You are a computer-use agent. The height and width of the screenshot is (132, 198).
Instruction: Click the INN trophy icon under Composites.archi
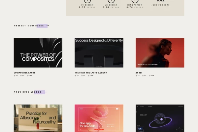click(x=28, y=76)
